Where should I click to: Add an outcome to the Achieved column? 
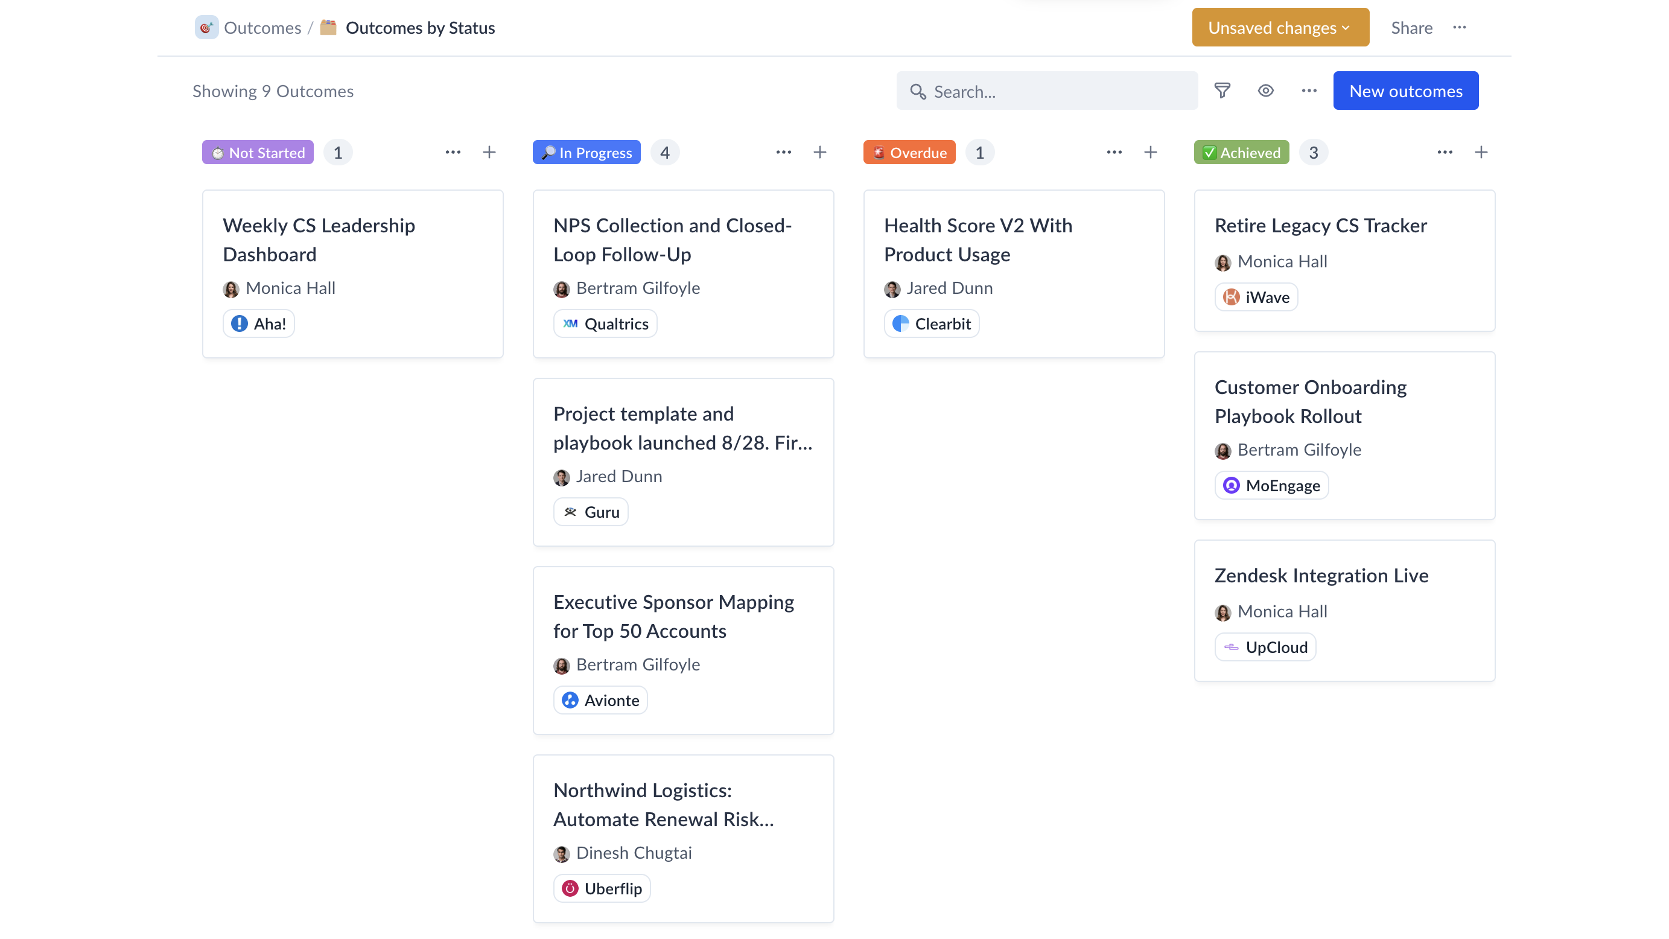(1481, 152)
